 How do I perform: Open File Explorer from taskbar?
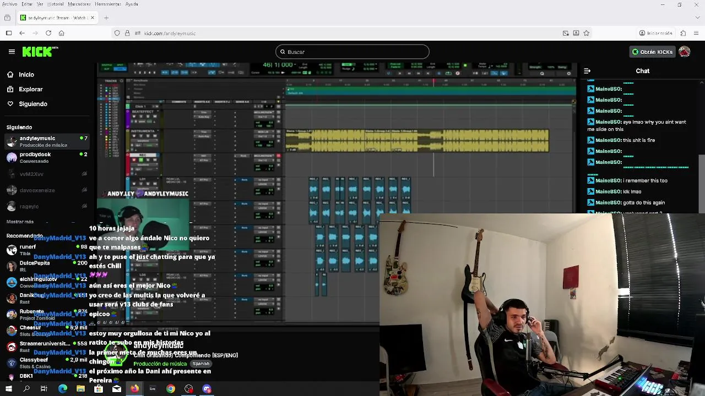click(81, 389)
